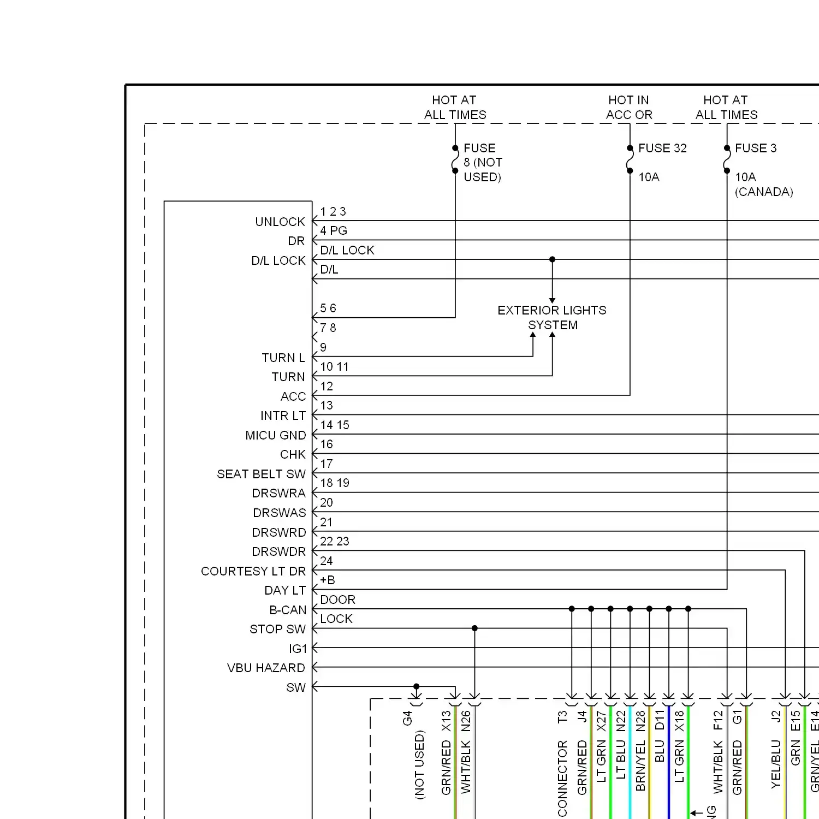Click pin label '10 11'
The width and height of the screenshot is (819, 819).
(334, 366)
